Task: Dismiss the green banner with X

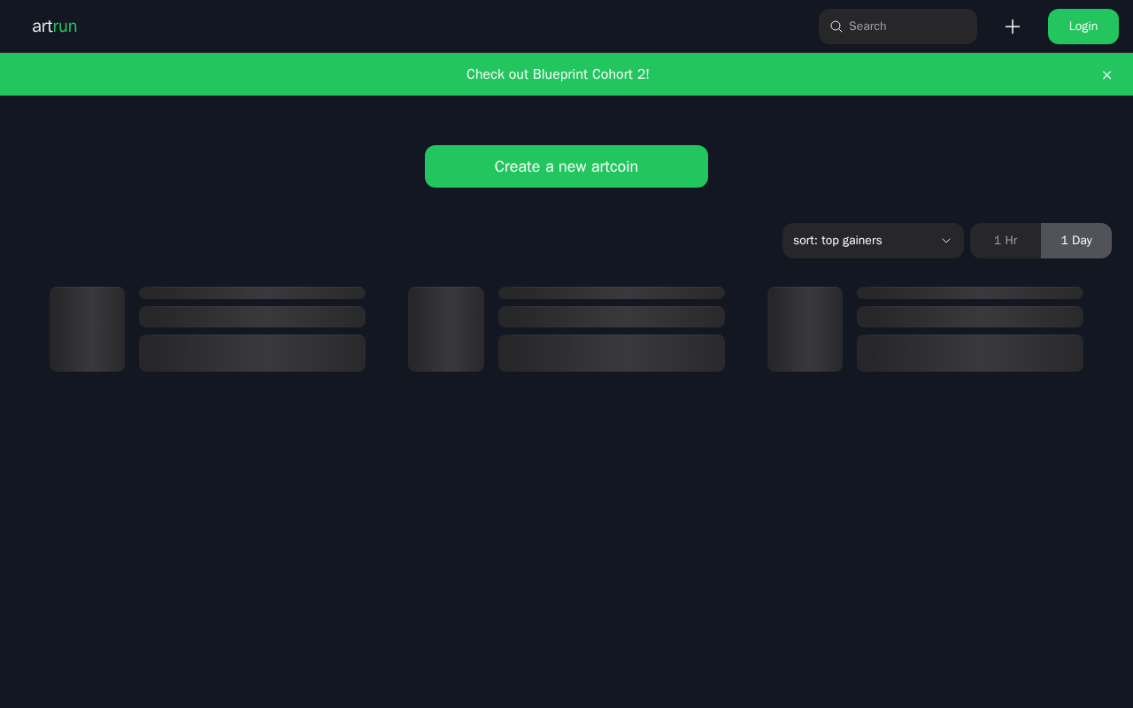Action: pyautogui.click(x=1106, y=75)
